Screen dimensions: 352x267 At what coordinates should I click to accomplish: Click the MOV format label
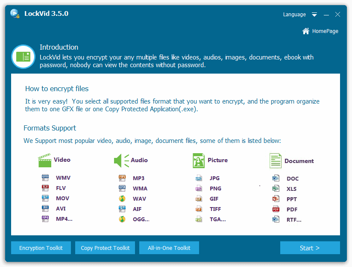[62, 199]
